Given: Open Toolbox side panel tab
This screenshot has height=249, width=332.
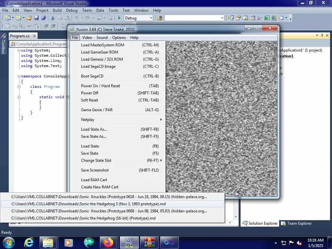Looking at the screenshot, I should [3, 44].
